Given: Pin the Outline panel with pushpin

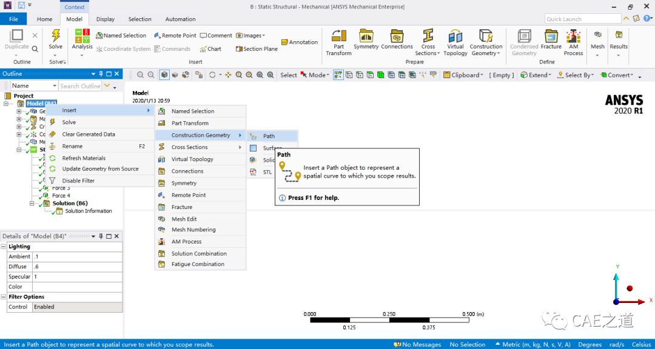Looking at the screenshot, I should (101, 74).
